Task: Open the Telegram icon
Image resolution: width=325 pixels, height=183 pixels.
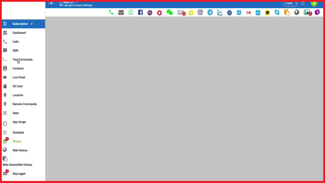Action: 210,12
